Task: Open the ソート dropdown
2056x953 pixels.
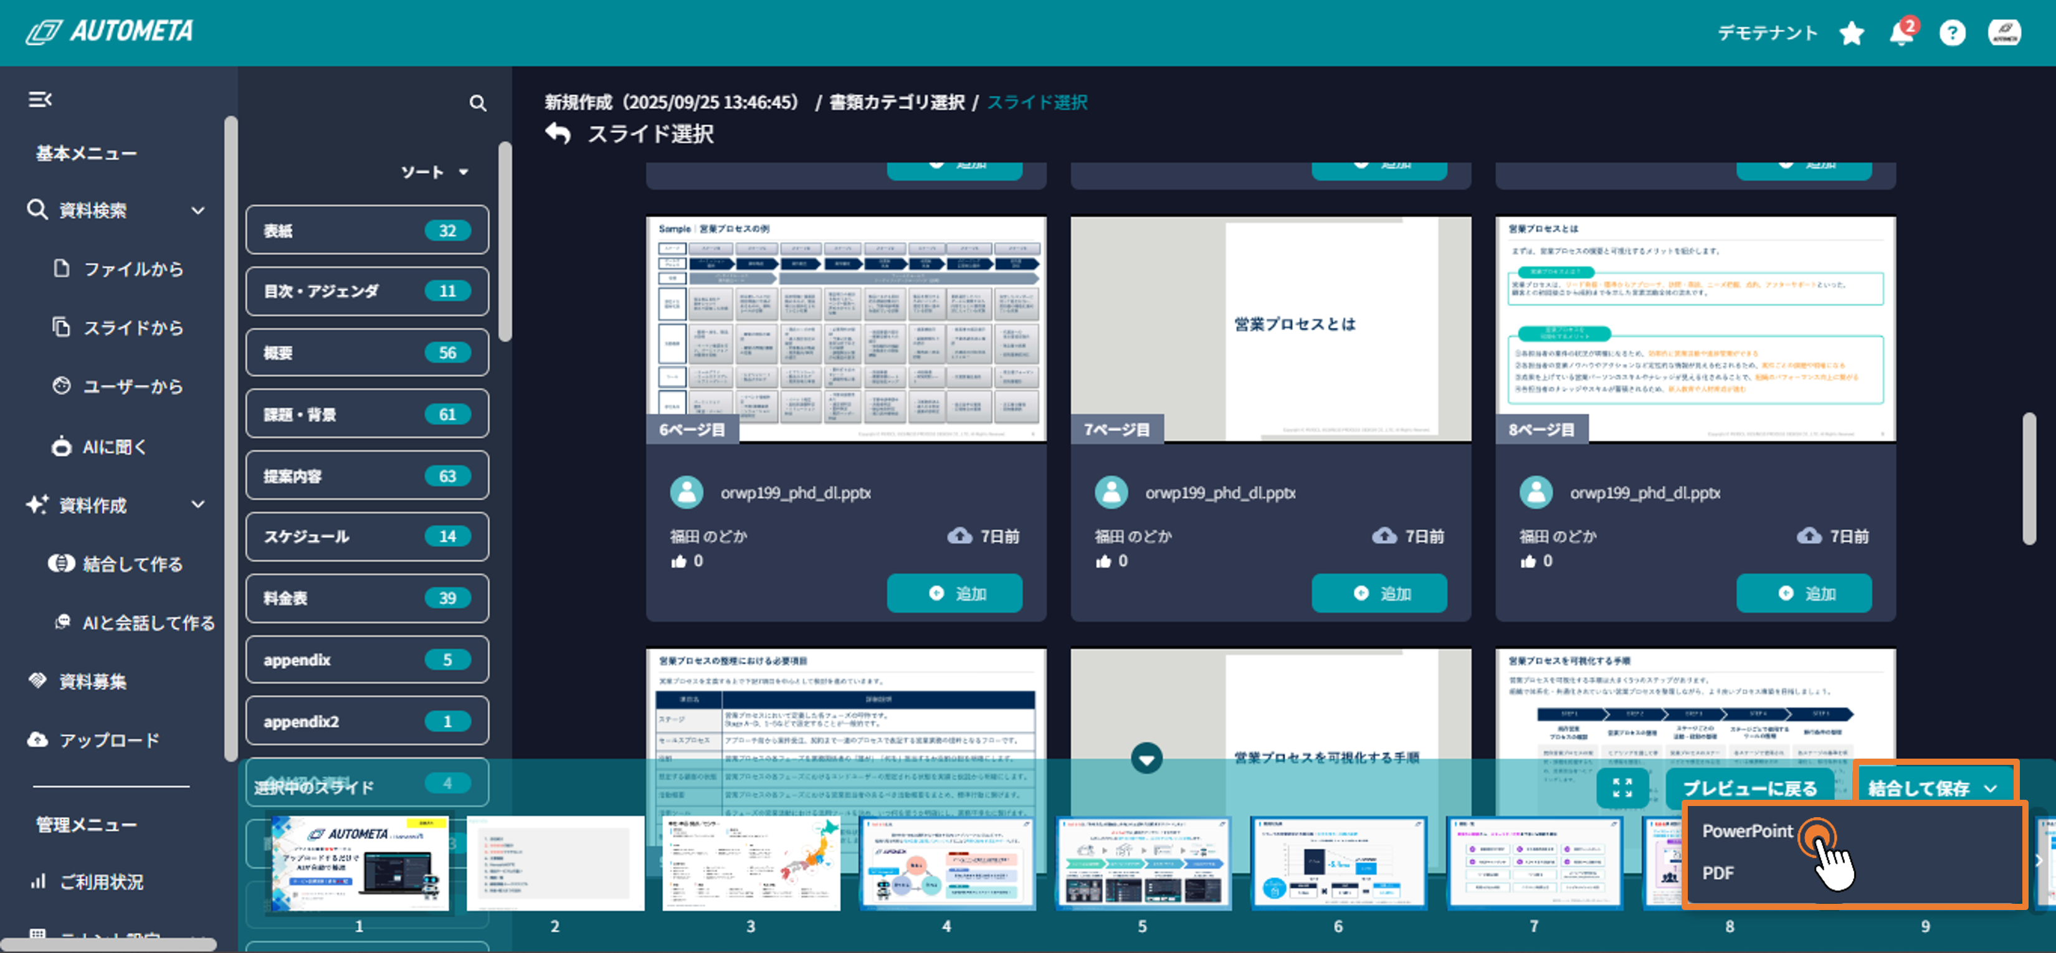Action: 434,173
